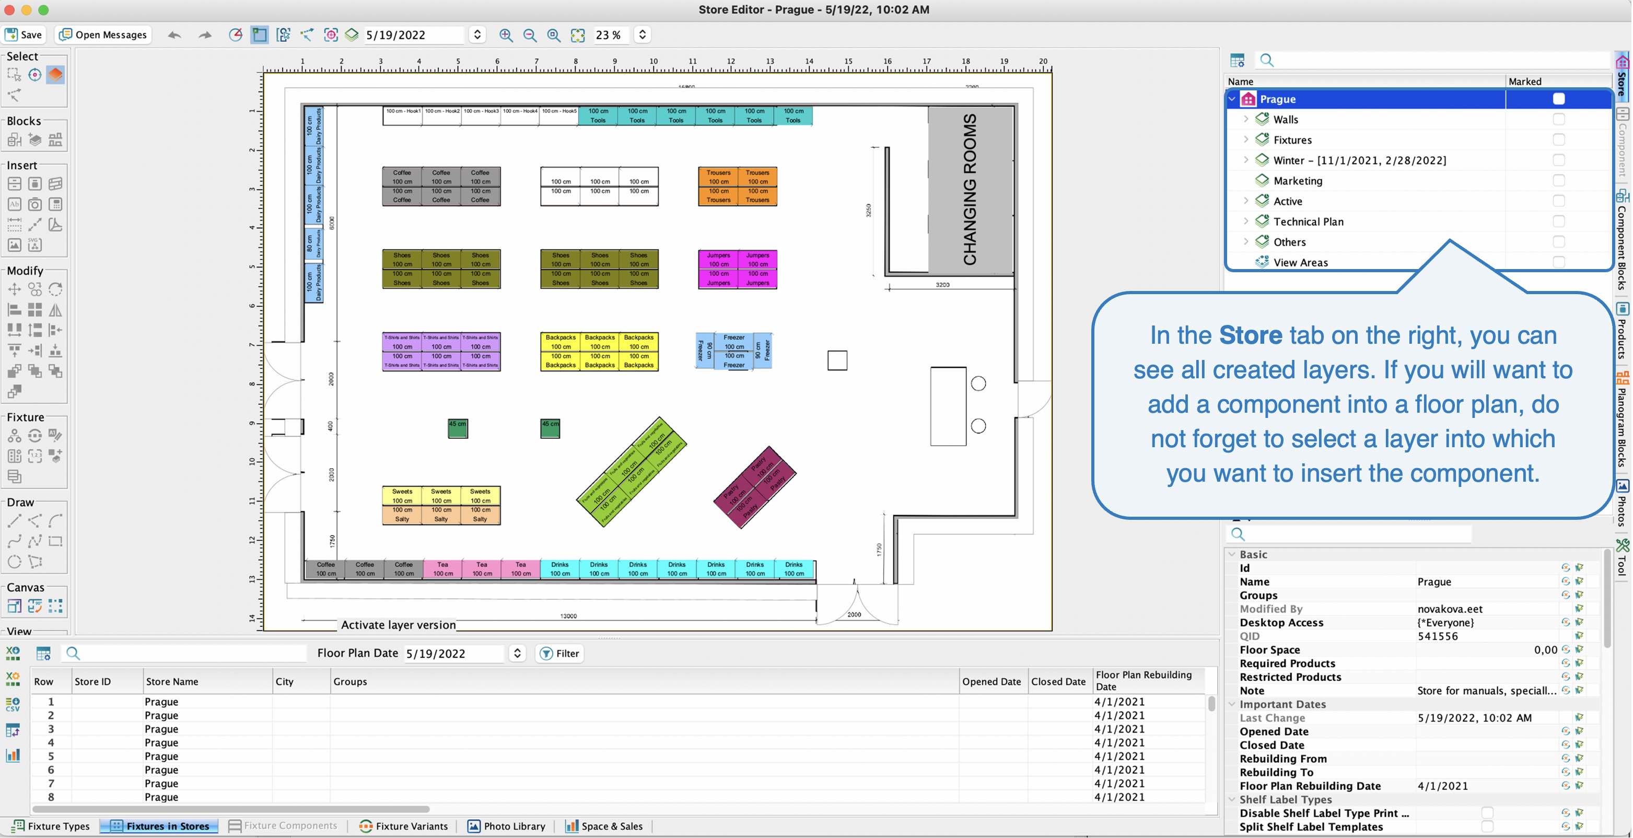The height and width of the screenshot is (838, 1633).
Task: Switch to Fixture Types tab
Action: (x=51, y=826)
